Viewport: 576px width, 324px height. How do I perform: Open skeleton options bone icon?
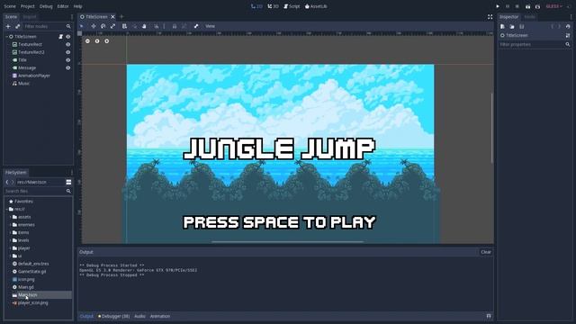(x=196, y=26)
